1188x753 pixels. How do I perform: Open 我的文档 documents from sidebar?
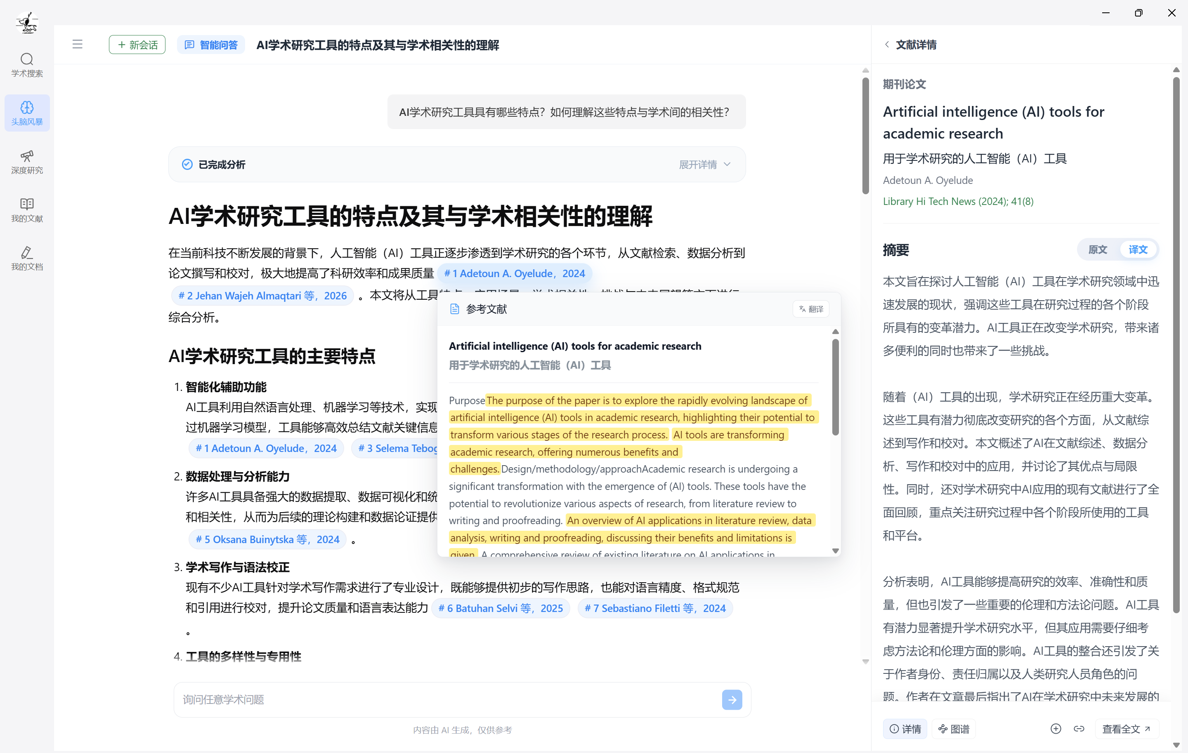point(27,259)
